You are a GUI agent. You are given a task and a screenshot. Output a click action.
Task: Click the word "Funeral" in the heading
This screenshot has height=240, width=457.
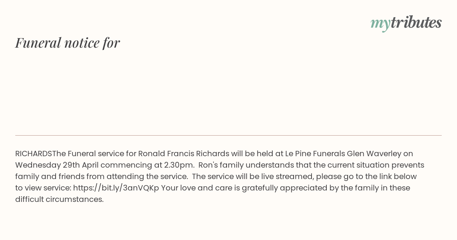[38, 43]
